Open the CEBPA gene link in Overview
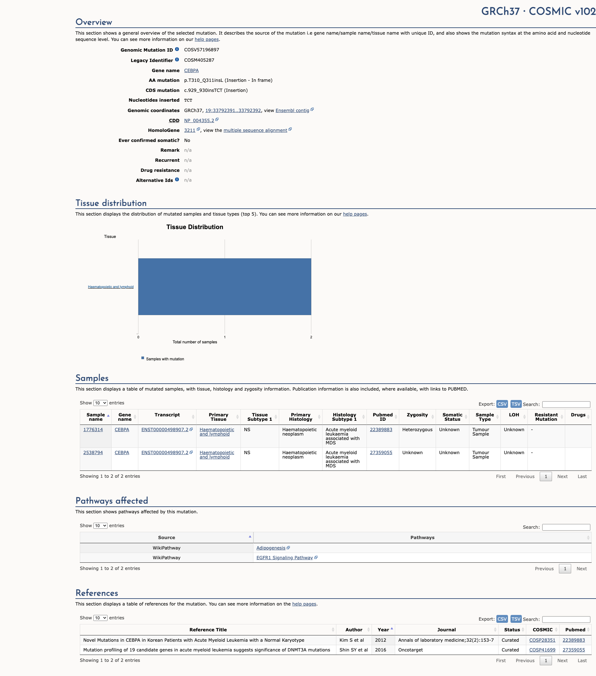 click(191, 70)
